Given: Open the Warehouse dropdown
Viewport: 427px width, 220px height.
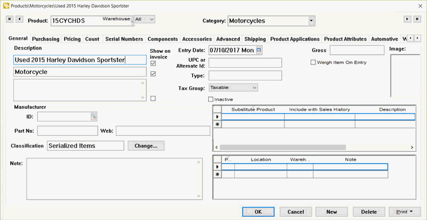Looking at the screenshot, I should tap(152, 19).
